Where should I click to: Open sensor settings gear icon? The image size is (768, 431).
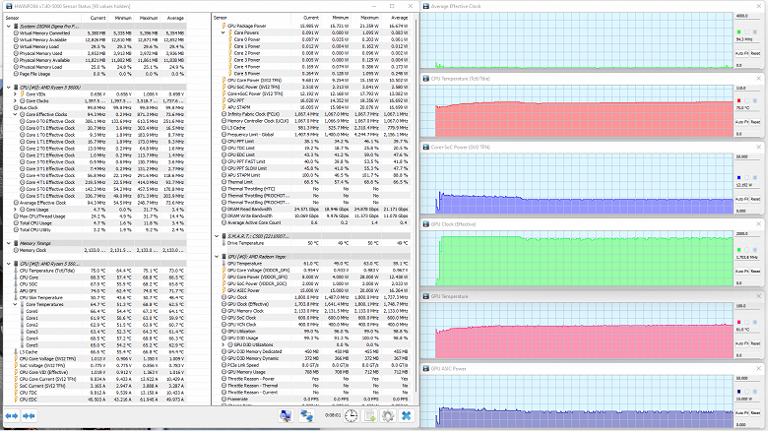387,416
